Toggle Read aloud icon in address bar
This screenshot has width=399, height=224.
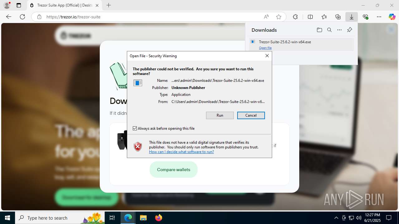coord(266,17)
